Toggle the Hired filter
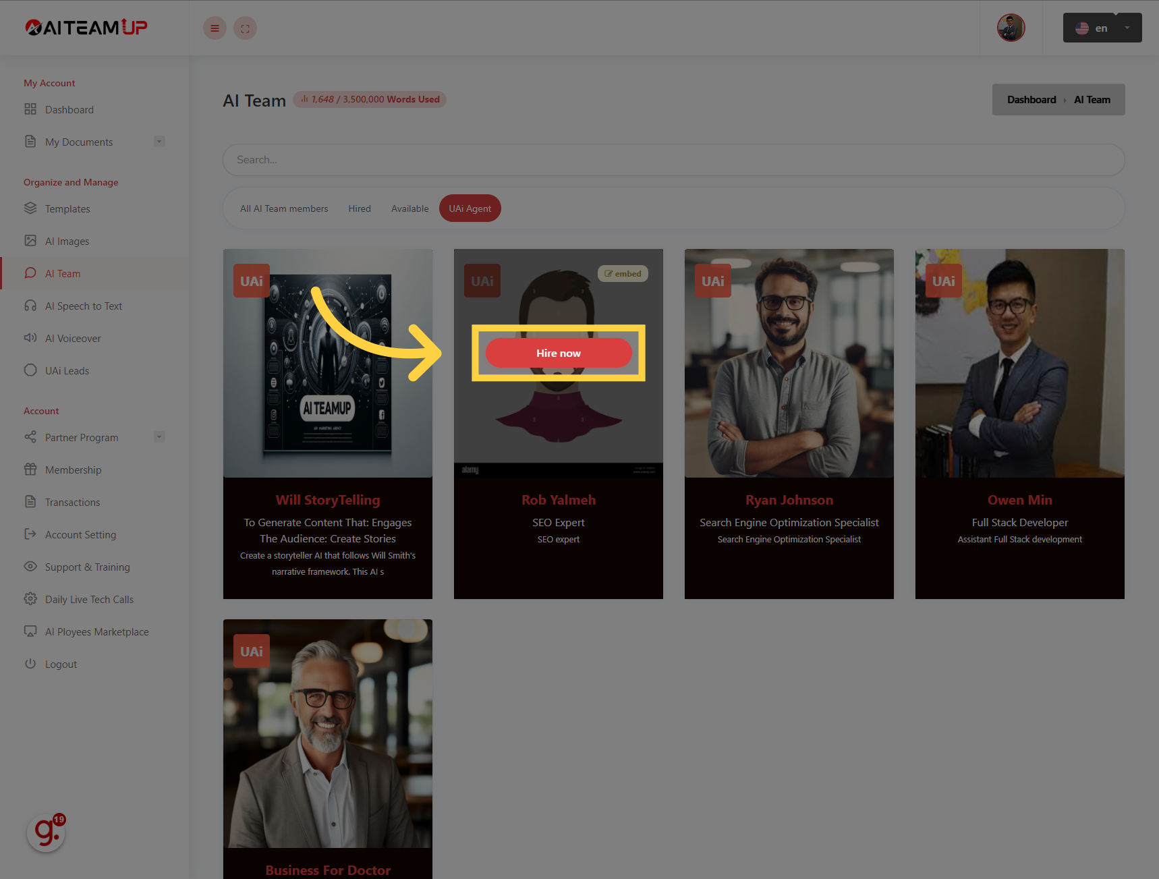This screenshot has width=1159, height=879. pos(360,208)
